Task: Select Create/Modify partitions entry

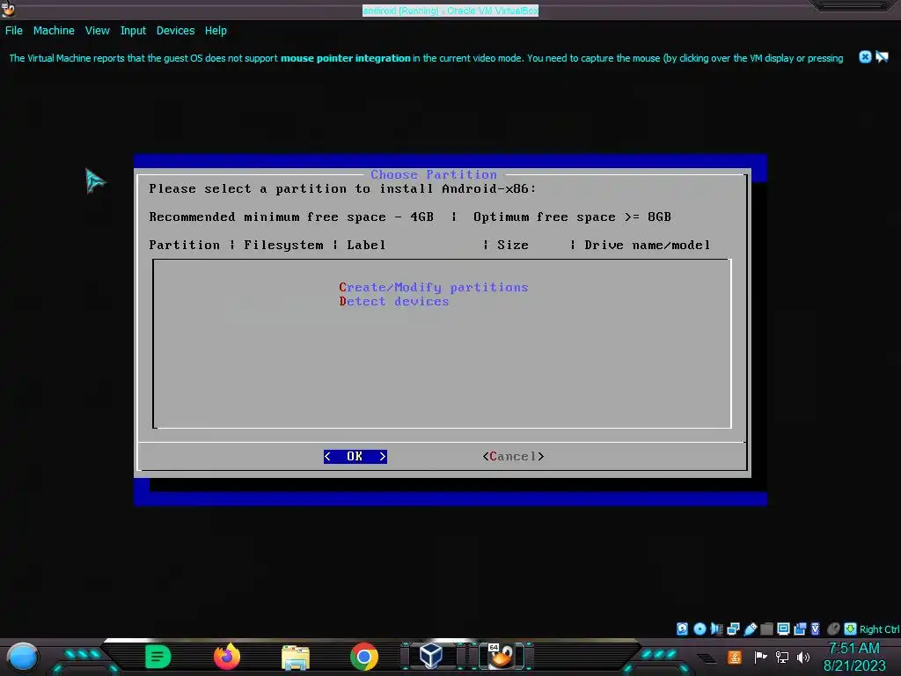Action: (x=433, y=287)
